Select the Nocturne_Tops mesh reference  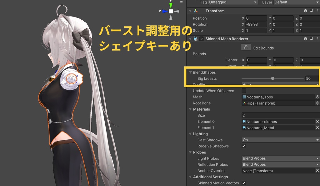278,97
